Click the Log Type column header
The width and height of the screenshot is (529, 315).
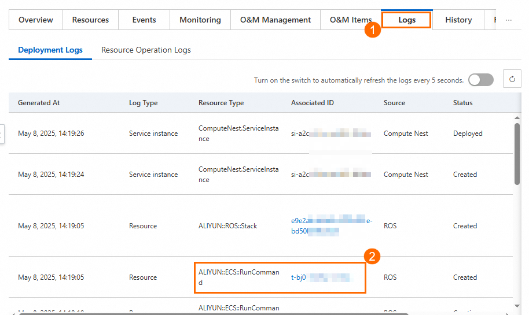143,103
